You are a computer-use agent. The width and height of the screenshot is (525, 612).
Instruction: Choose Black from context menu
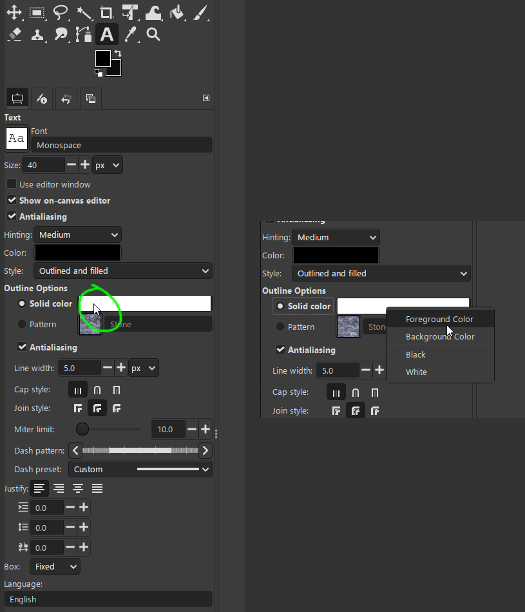tap(441, 354)
